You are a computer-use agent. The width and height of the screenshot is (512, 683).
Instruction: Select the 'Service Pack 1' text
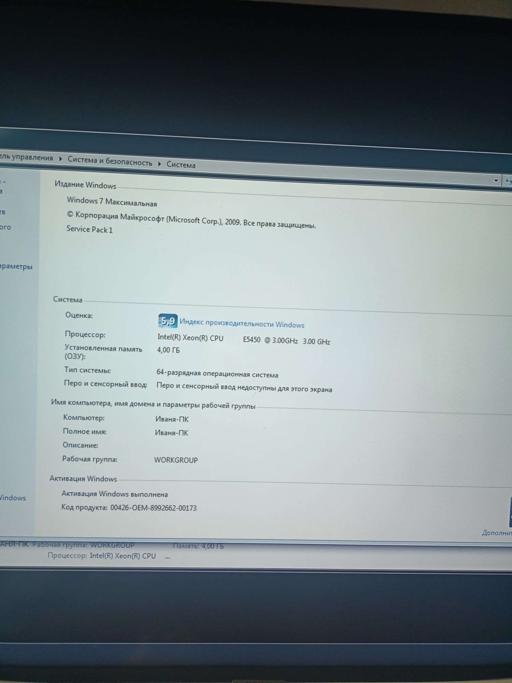click(89, 229)
